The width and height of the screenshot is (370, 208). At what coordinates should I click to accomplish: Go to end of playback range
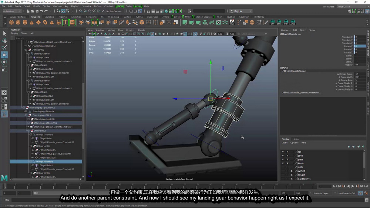coord(366,186)
